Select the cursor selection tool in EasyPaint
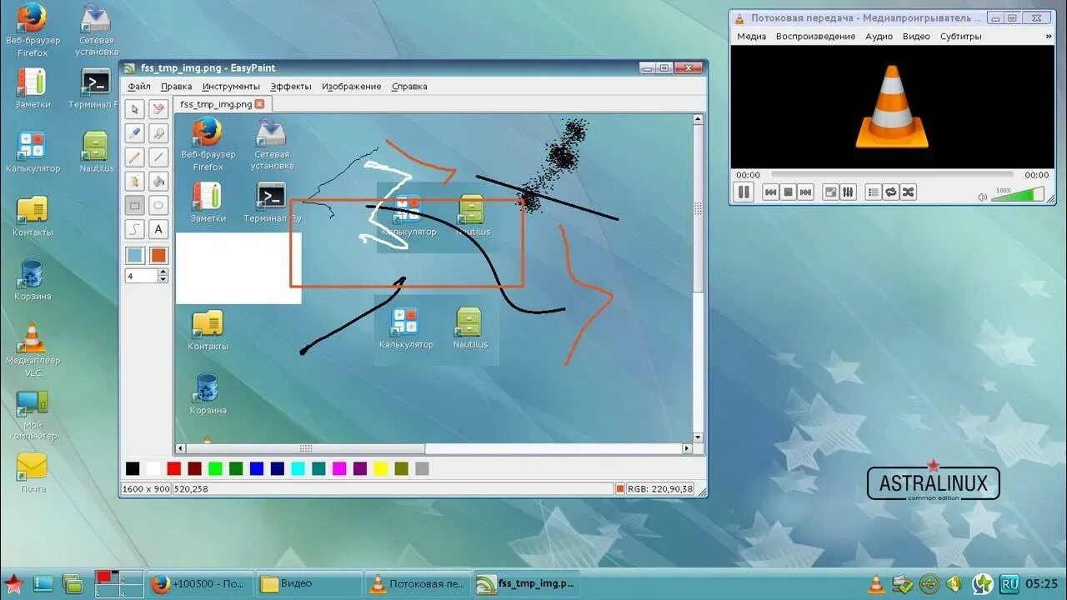Image resolution: width=1067 pixels, height=600 pixels. pos(134,109)
